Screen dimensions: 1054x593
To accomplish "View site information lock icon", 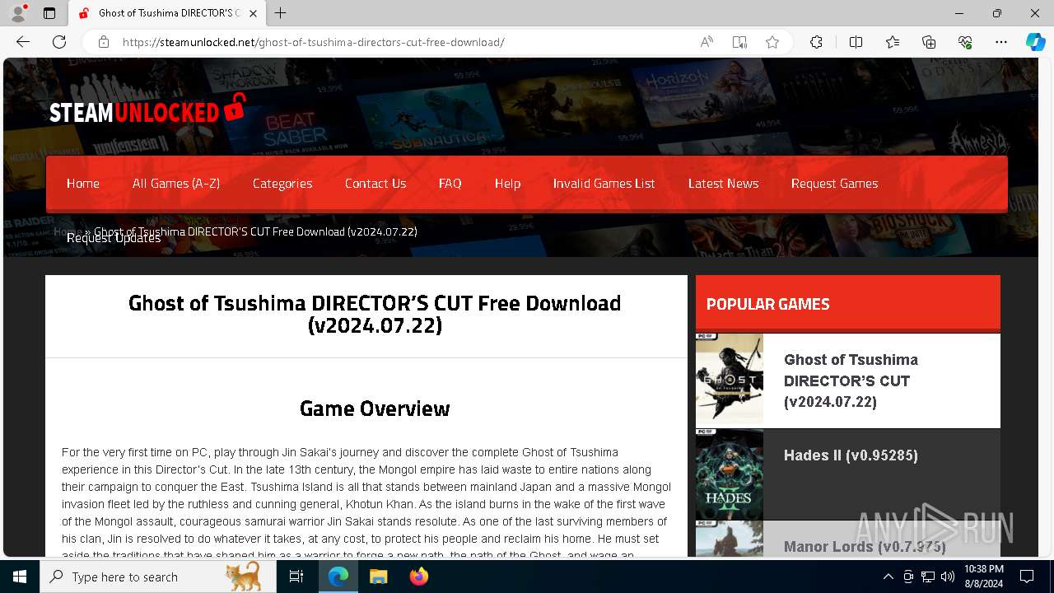I will click(104, 42).
